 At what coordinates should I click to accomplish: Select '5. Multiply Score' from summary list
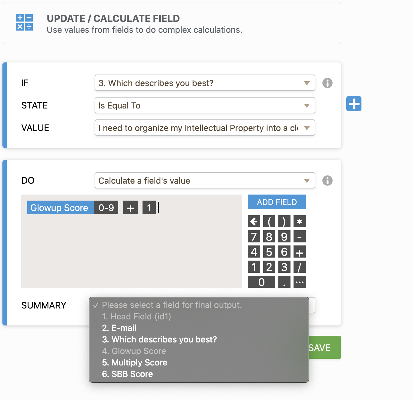(x=135, y=362)
